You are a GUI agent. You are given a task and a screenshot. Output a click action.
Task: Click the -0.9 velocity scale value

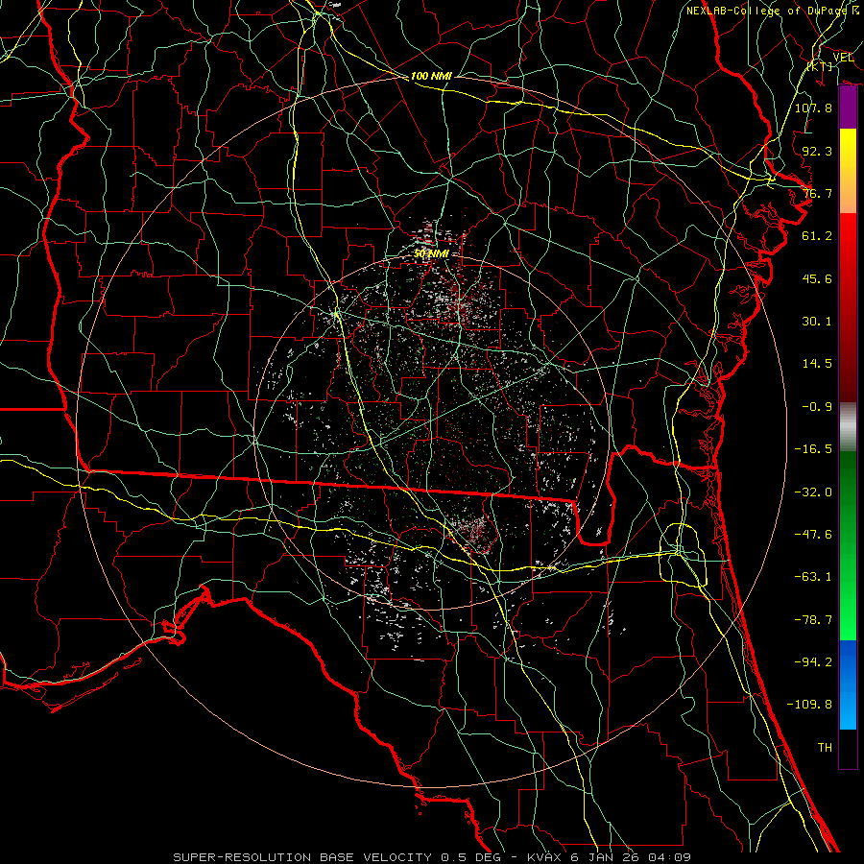[x=817, y=407]
